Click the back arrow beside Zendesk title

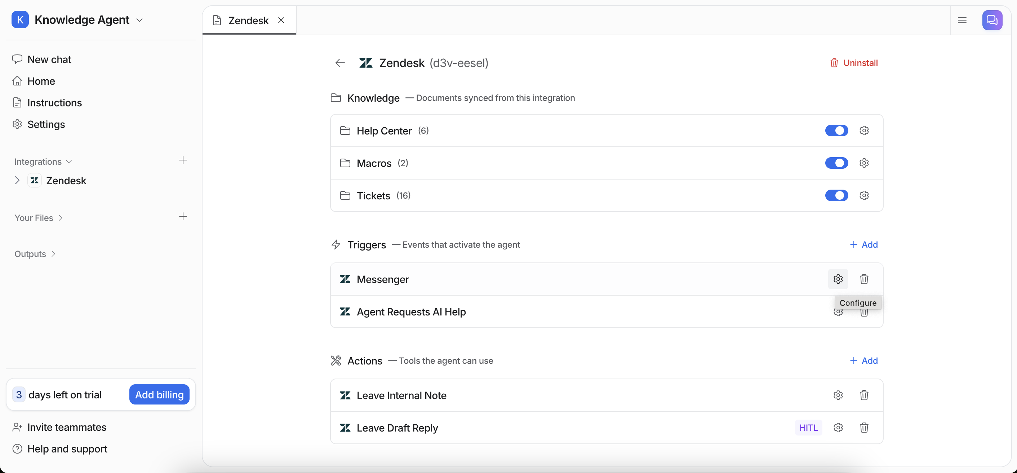(x=340, y=63)
